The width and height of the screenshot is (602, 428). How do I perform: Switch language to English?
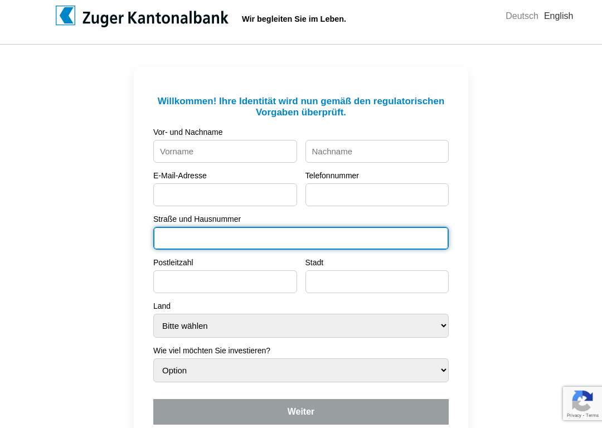pos(558,16)
